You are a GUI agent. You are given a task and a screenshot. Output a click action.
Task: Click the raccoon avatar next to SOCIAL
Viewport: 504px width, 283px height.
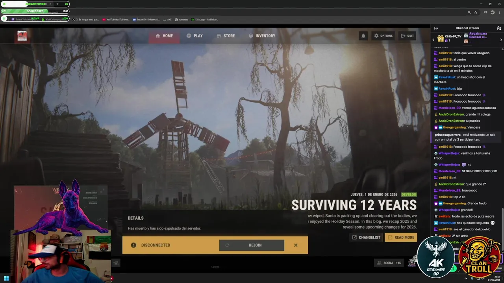point(412,262)
